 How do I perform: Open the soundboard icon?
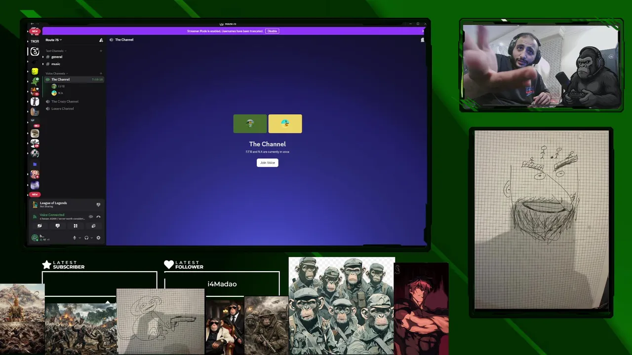[x=93, y=226]
